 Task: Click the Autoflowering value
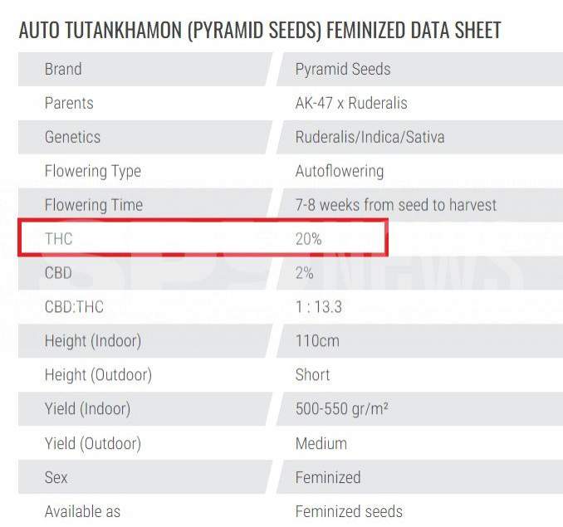click(340, 171)
